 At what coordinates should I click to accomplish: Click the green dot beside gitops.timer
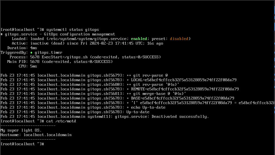click(32, 53)
